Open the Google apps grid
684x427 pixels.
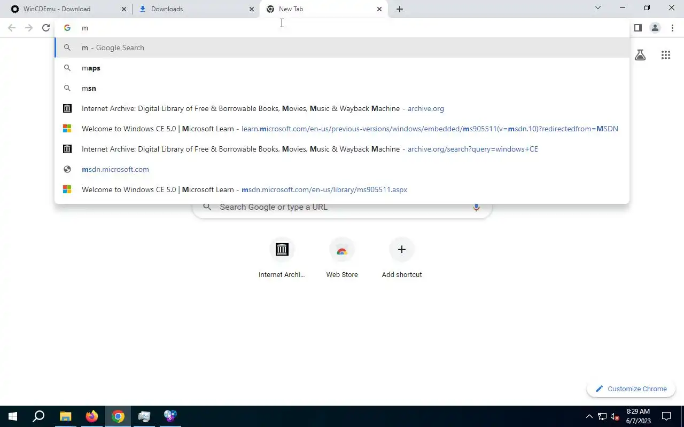[x=666, y=55]
